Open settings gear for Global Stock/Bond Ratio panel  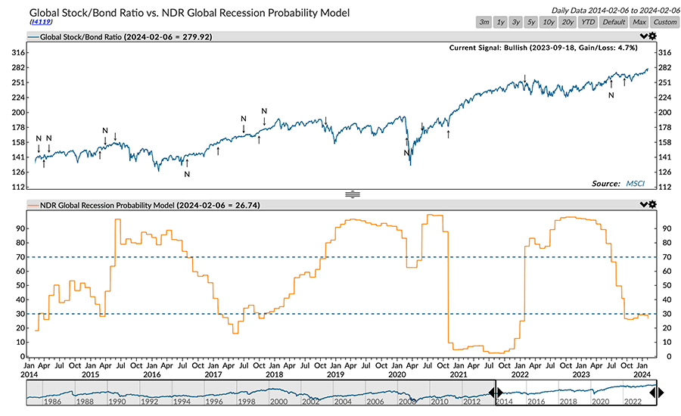653,36
